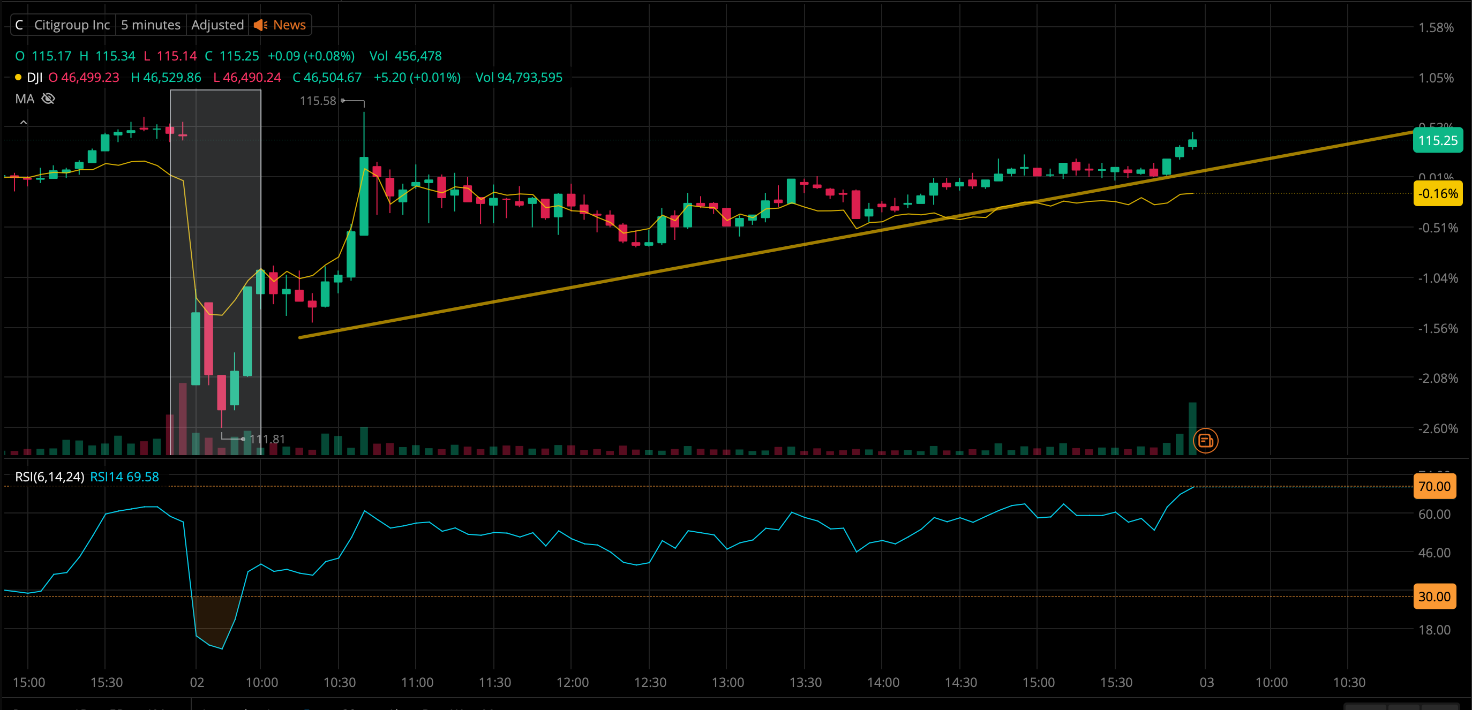Open the 5 minutes interval dropdown
The width and height of the screenshot is (1472, 710).
click(x=151, y=25)
